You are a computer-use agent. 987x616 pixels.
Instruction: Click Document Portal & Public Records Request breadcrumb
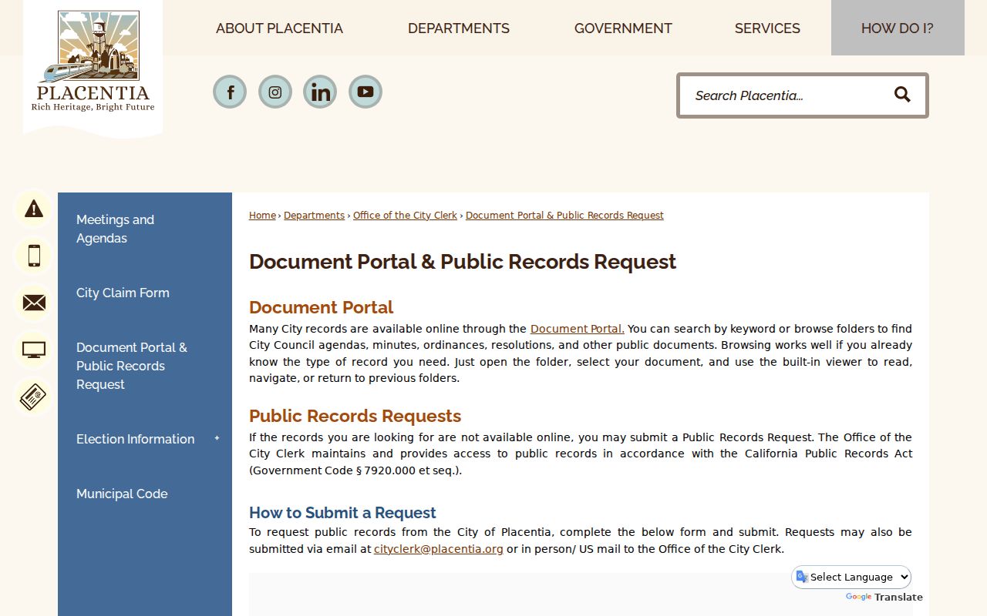pyautogui.click(x=564, y=216)
